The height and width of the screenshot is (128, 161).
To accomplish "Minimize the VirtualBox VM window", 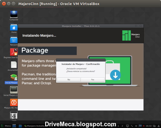I will 9,4.
